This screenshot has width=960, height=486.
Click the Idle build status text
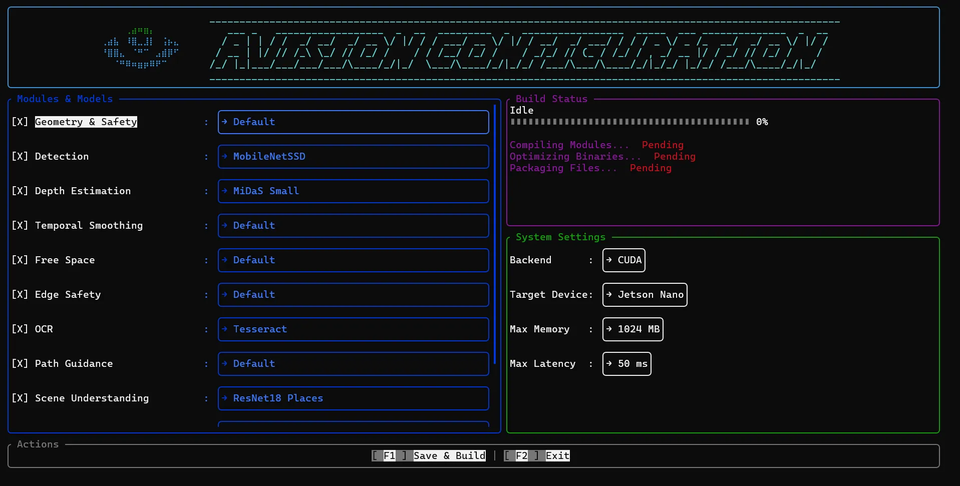click(522, 111)
